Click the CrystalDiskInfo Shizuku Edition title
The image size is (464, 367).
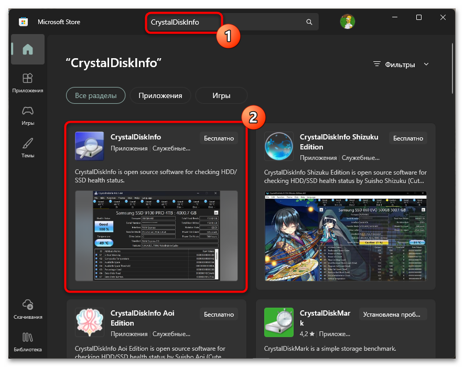339,142
